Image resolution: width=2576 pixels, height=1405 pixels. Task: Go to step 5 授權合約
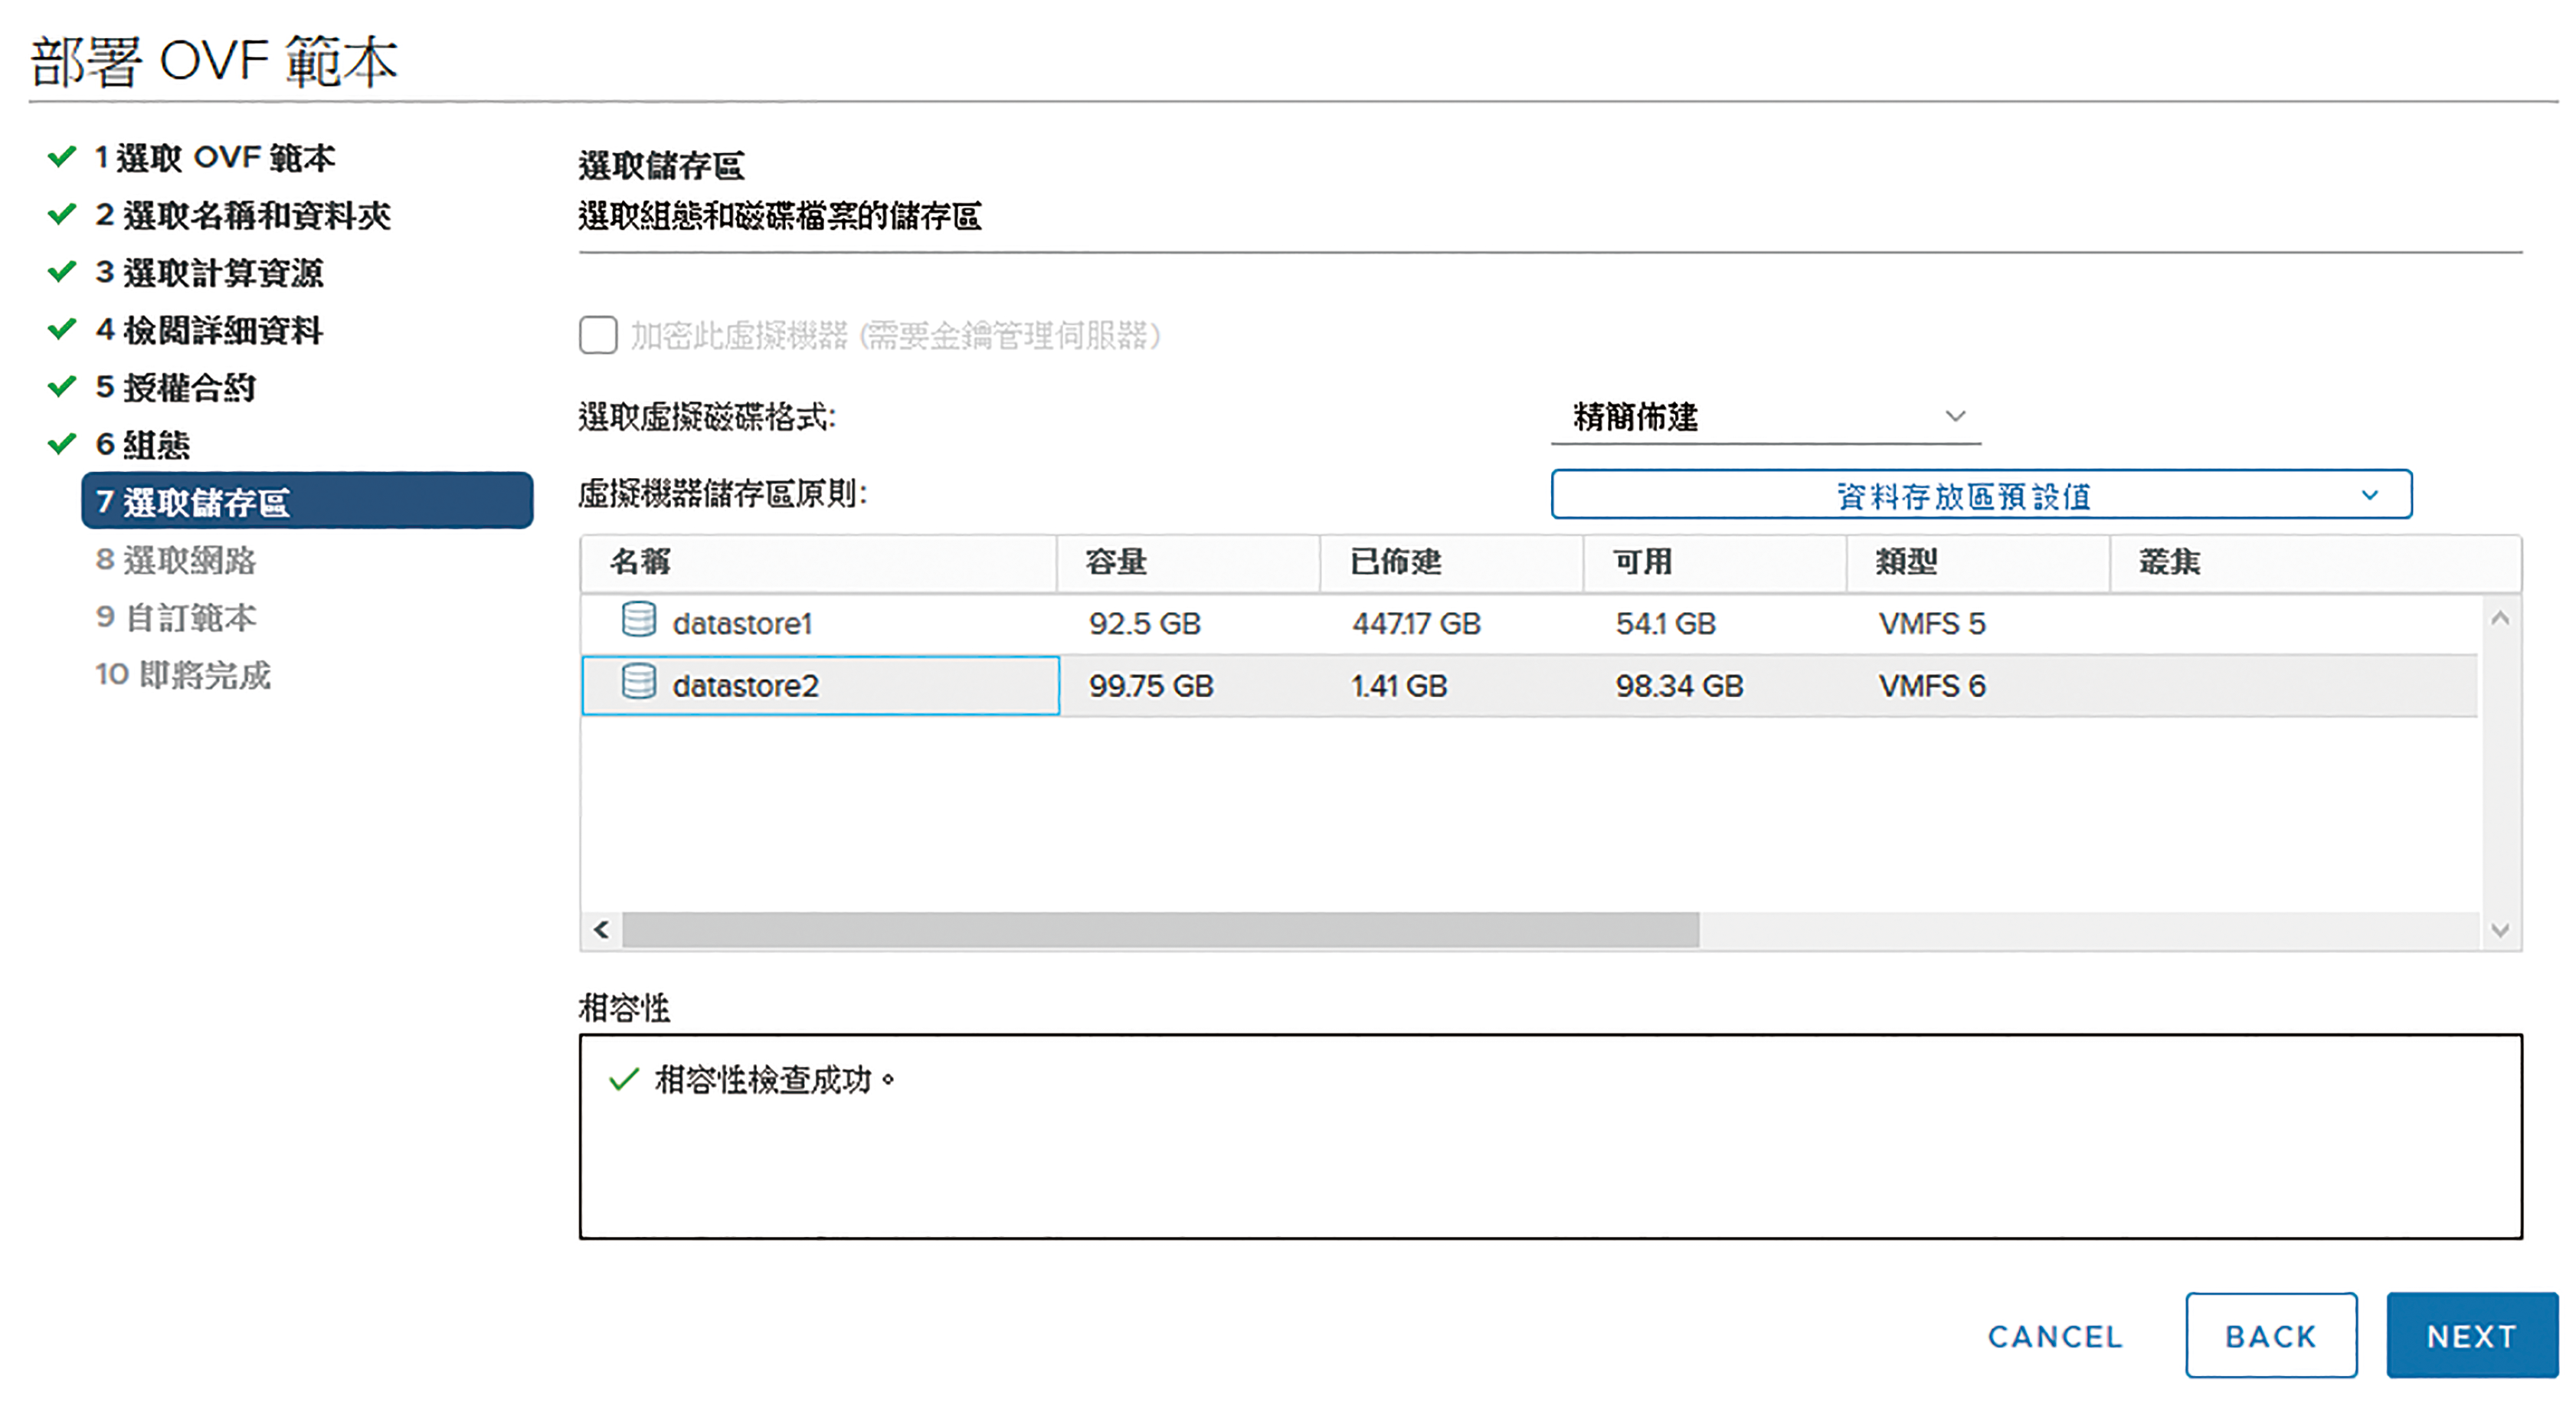pyautogui.click(x=175, y=387)
